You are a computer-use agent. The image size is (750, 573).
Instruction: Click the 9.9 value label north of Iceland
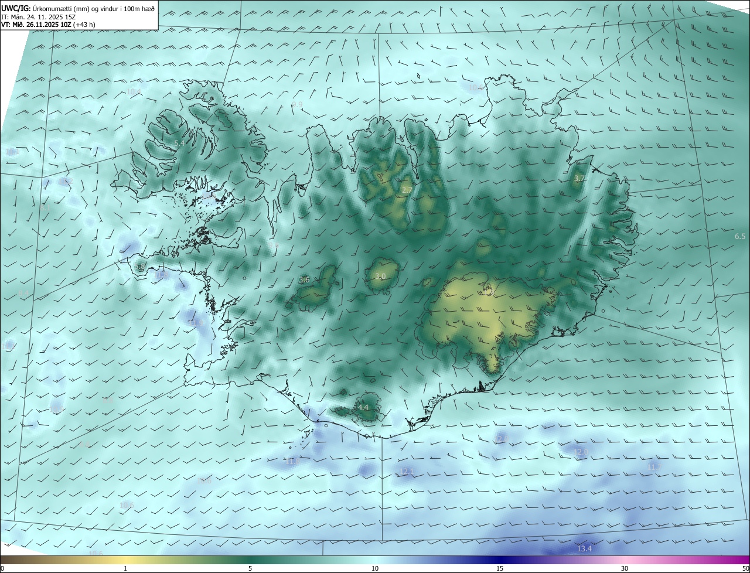click(x=297, y=105)
